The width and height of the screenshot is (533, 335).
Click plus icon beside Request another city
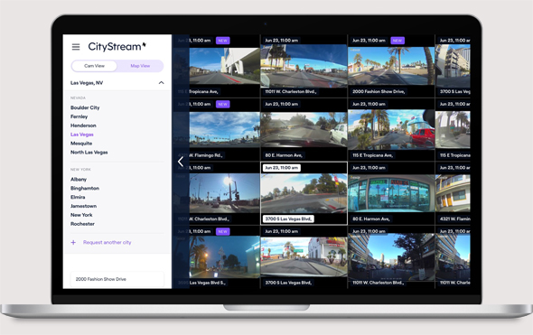(73, 242)
